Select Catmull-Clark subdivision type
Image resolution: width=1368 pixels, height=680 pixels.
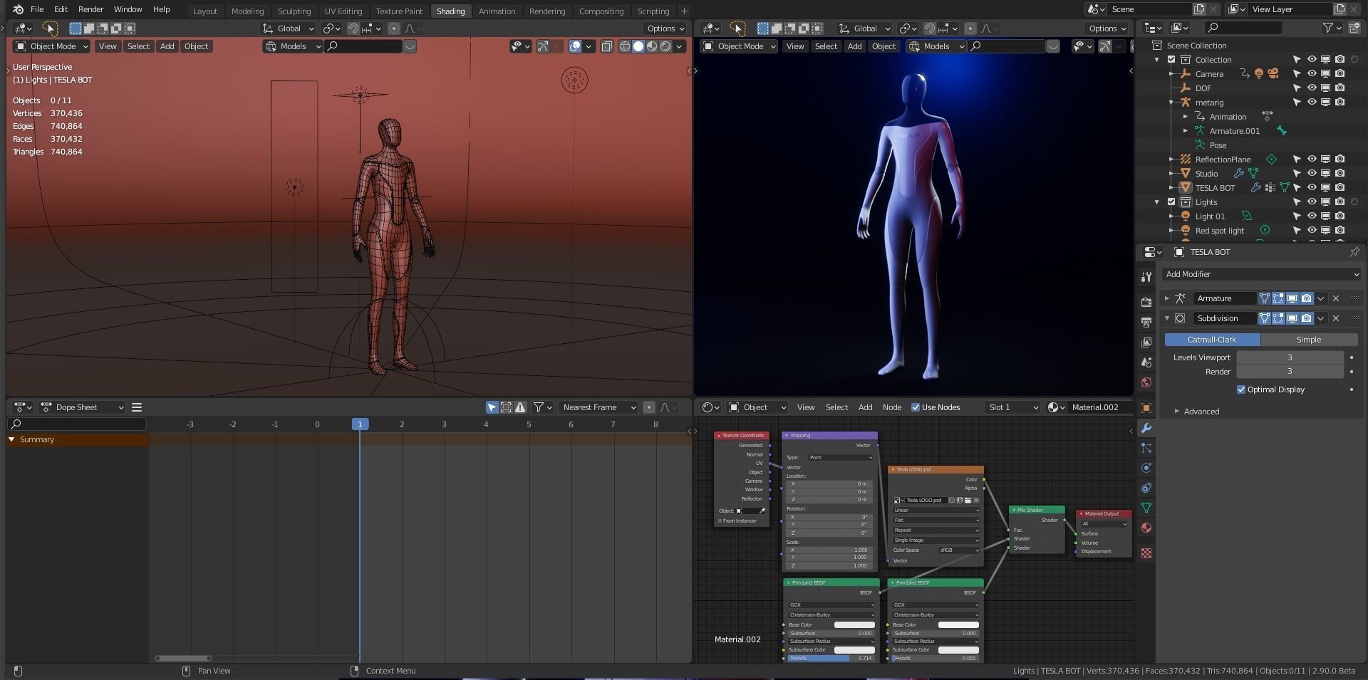pyautogui.click(x=1212, y=340)
